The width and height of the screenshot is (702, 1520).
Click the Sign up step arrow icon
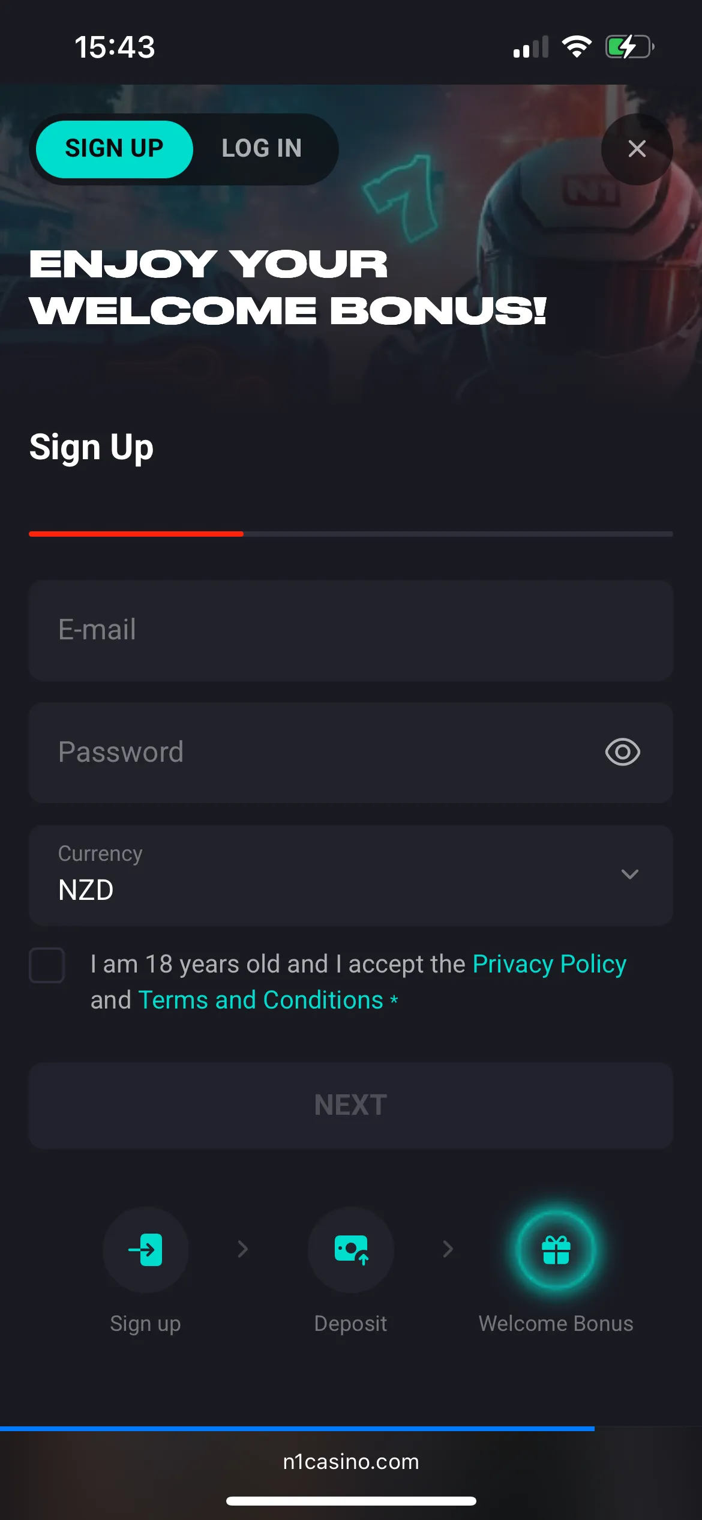pos(146,1249)
